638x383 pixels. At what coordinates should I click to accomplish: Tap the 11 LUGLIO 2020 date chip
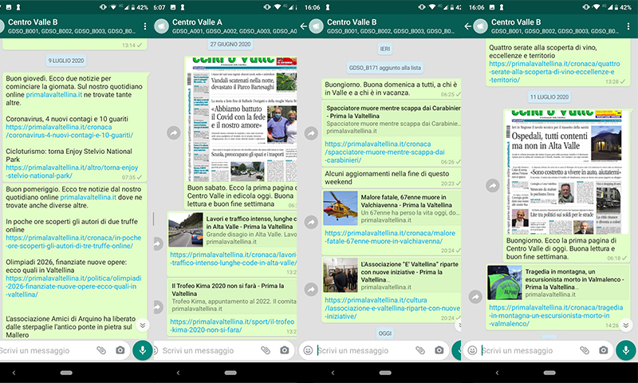pyautogui.click(x=549, y=97)
